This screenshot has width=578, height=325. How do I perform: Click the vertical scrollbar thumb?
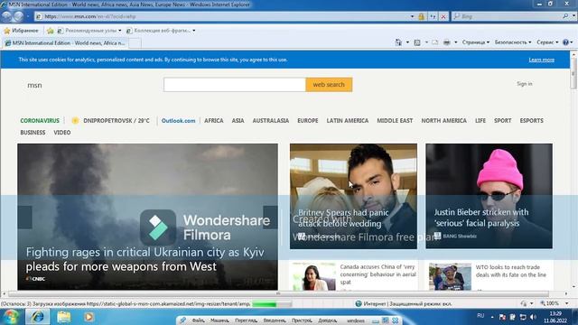point(573,74)
